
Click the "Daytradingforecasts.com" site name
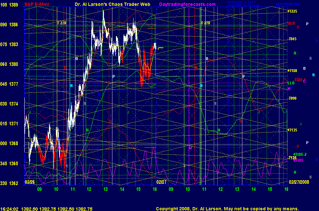187,4
